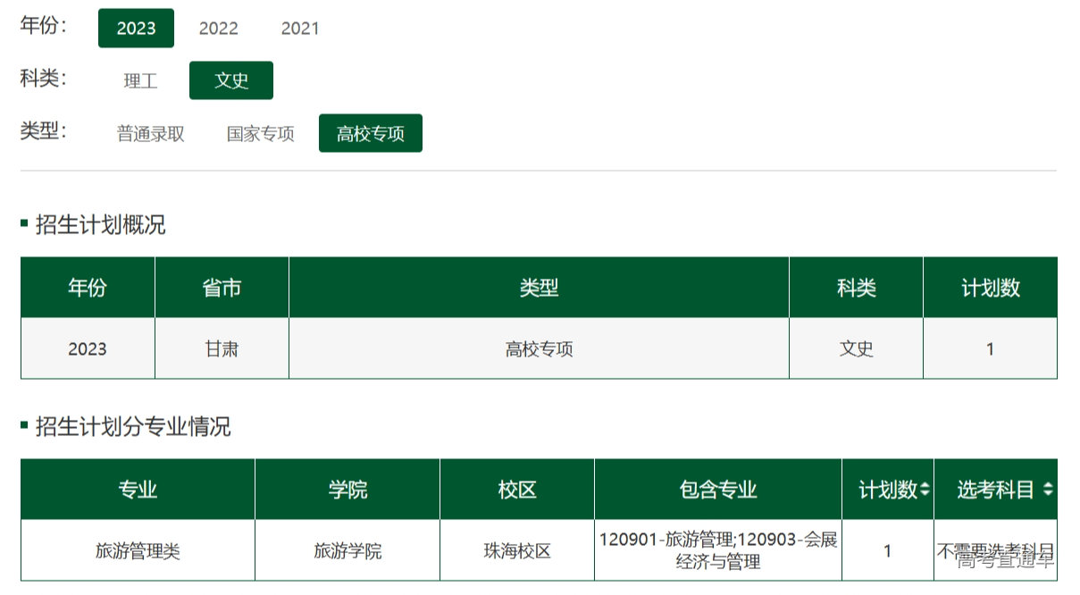Image resolution: width=1080 pixels, height=595 pixels.
Task: Select the 文史 subject category
Action: coord(231,80)
